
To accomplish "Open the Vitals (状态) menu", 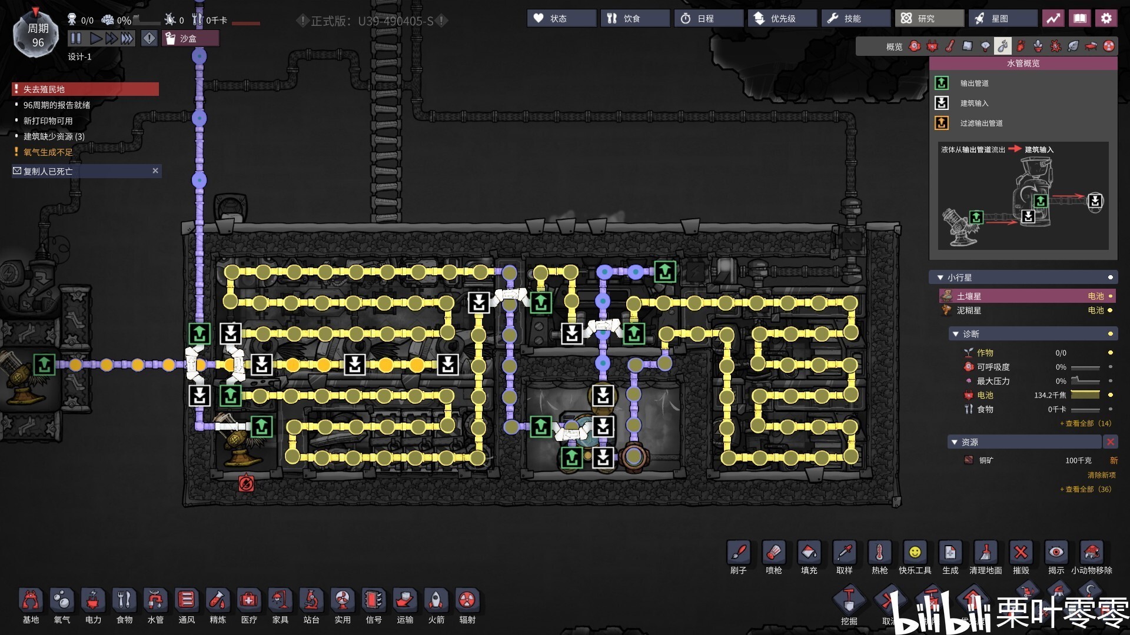I will point(561,18).
